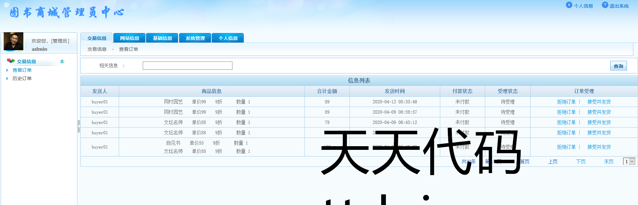Click the arrow beside 查看订单
This screenshot has height=205, width=638.
pos(7,70)
